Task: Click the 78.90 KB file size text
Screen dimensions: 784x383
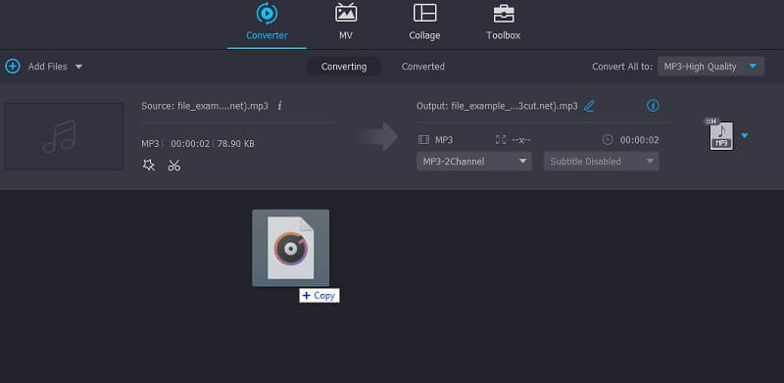Action: click(x=235, y=144)
